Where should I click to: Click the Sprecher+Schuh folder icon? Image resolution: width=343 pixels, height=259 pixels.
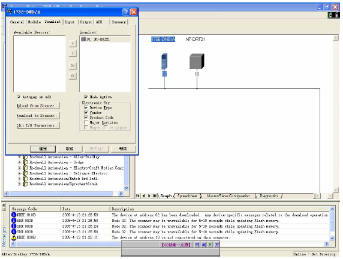pyautogui.click(x=25, y=184)
